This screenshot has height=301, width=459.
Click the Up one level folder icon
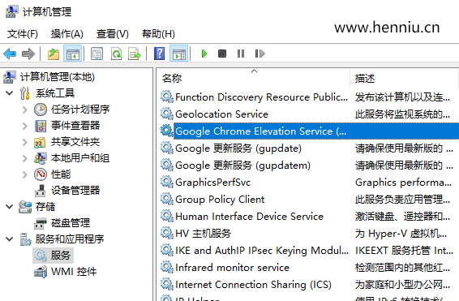click(54, 54)
